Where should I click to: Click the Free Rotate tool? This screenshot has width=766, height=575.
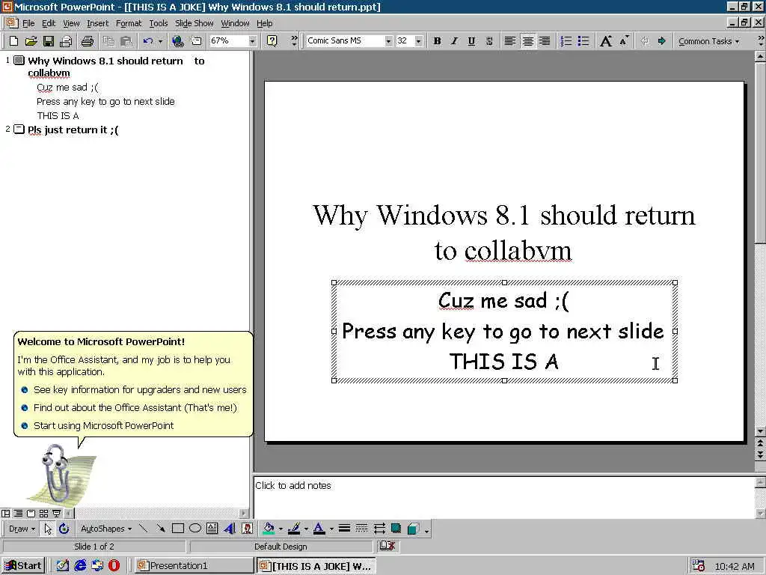coord(64,529)
